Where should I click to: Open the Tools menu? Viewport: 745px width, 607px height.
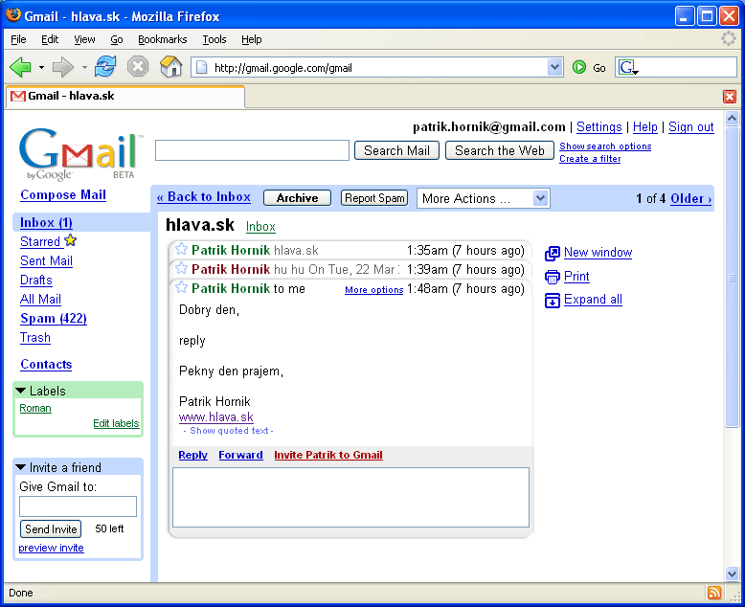click(x=214, y=39)
